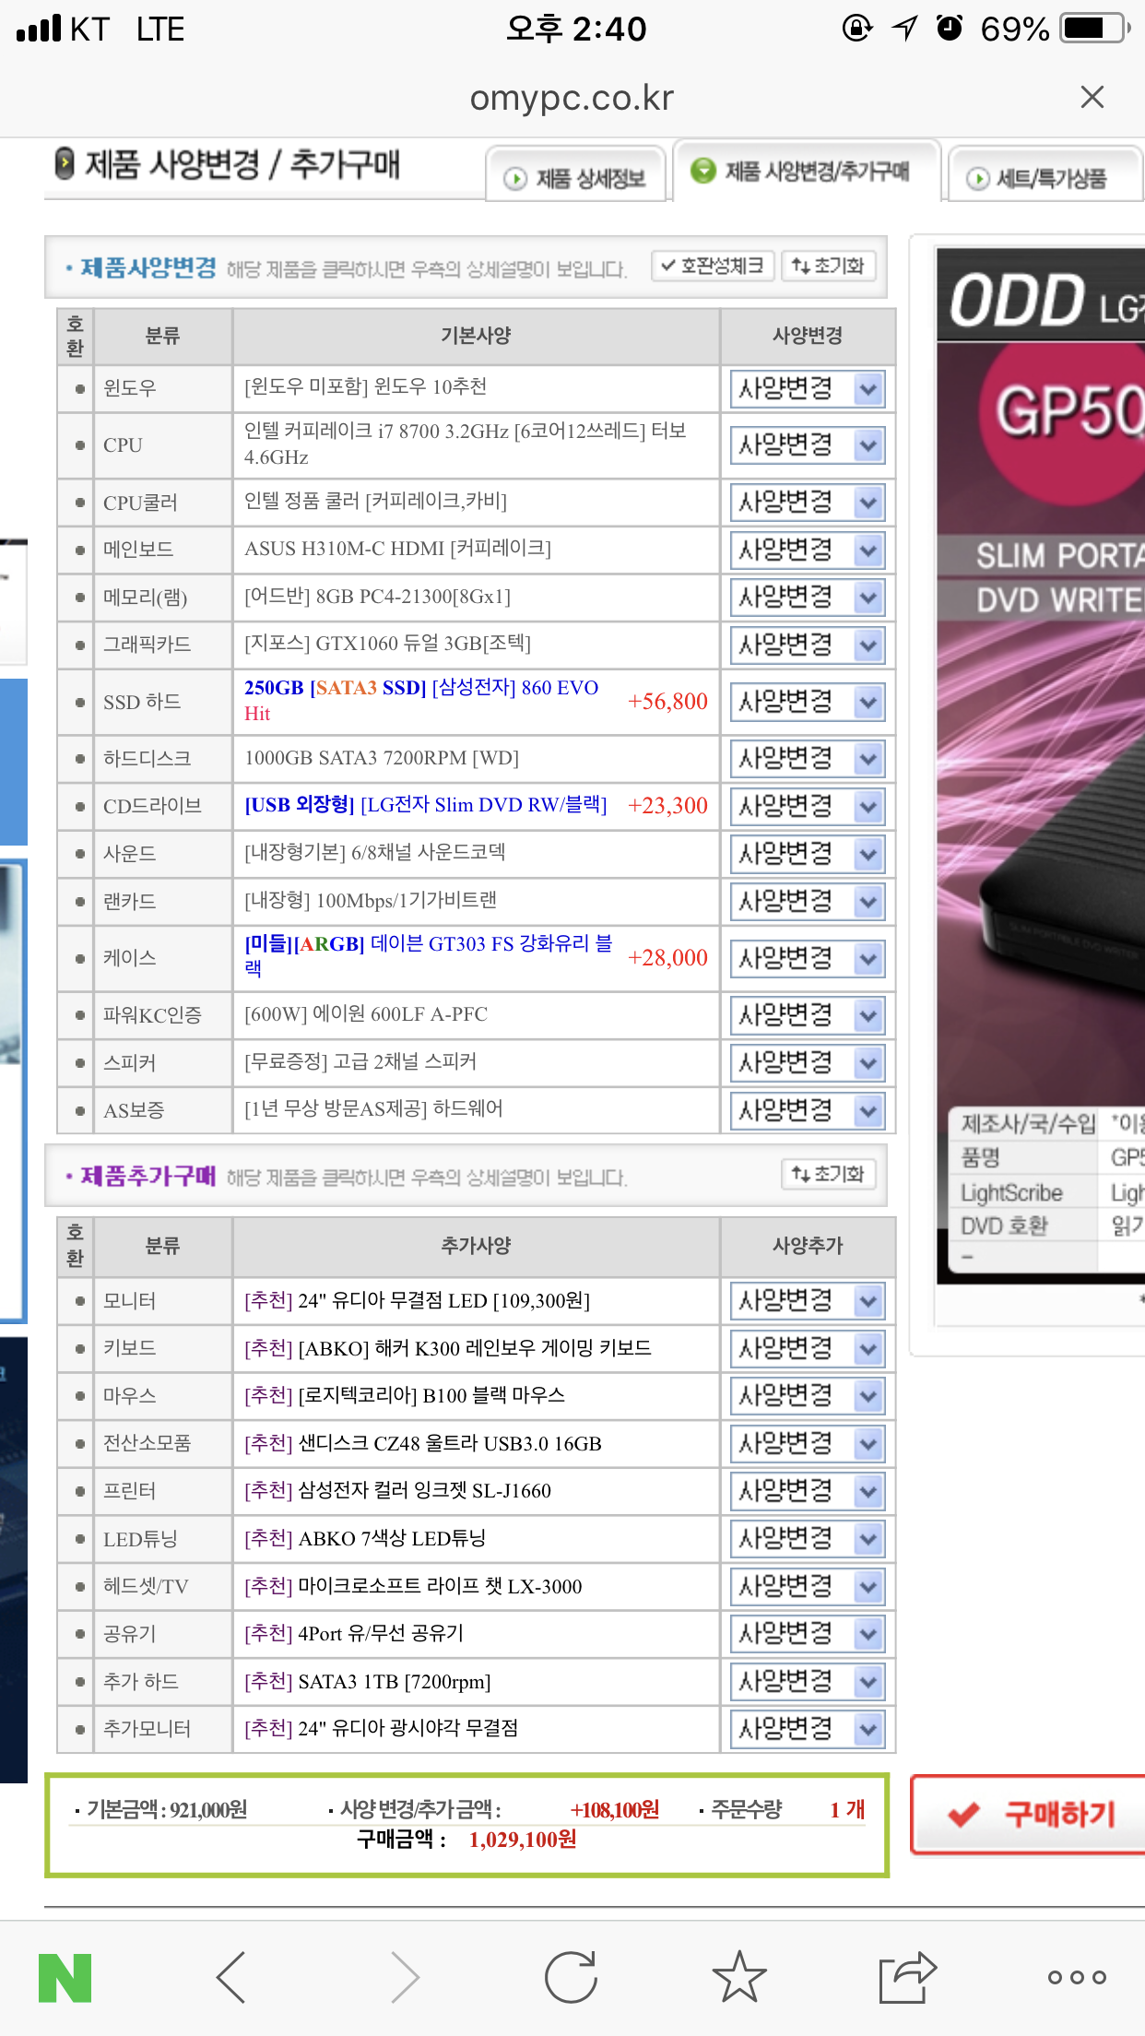
Task: Open 사양추가 dropdown for 마우스 row
Action: [808, 1396]
